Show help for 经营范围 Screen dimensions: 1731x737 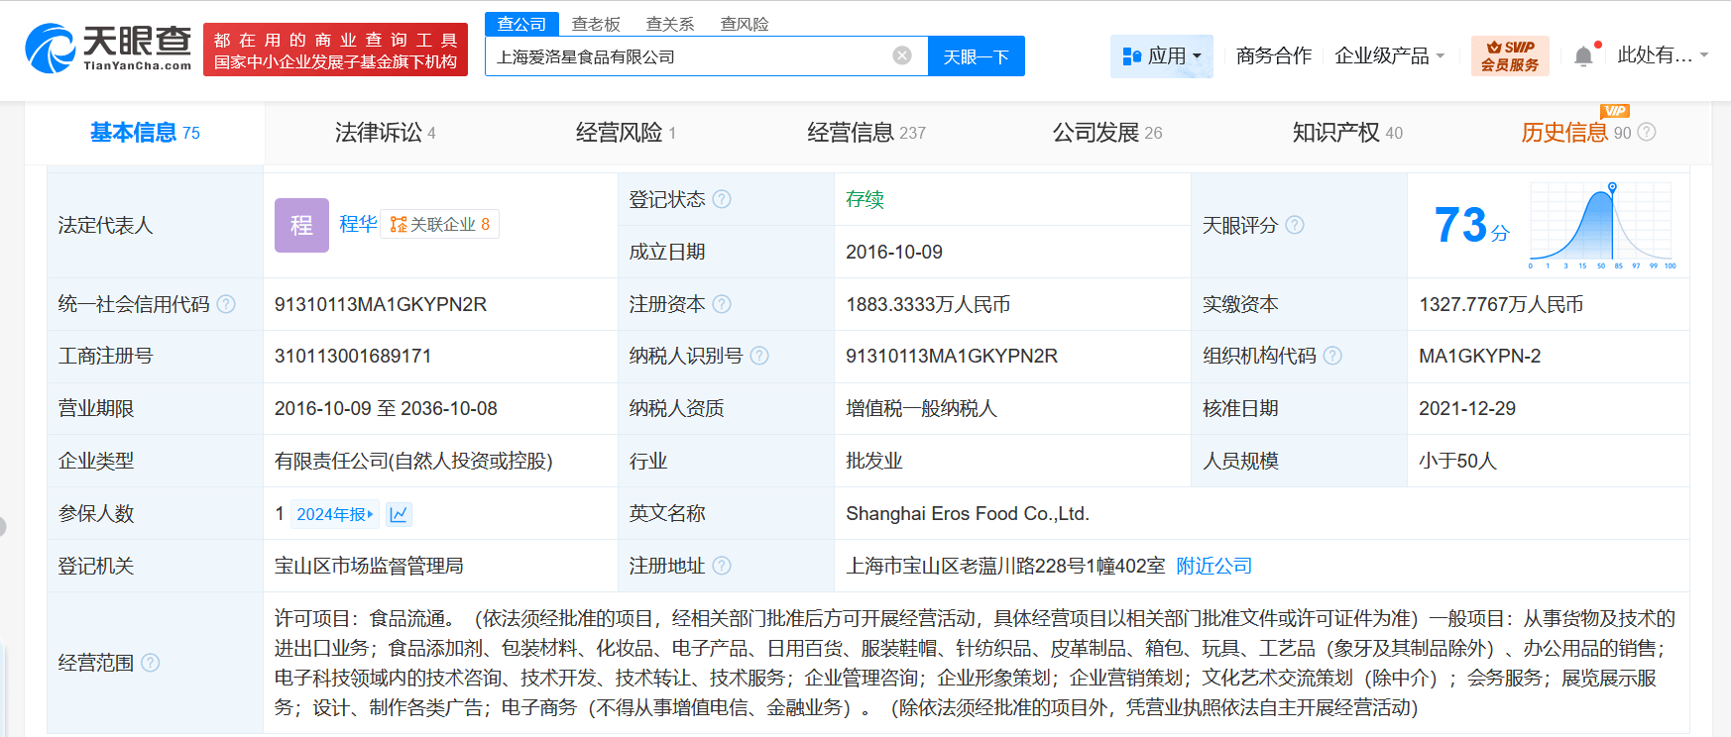[x=150, y=663]
